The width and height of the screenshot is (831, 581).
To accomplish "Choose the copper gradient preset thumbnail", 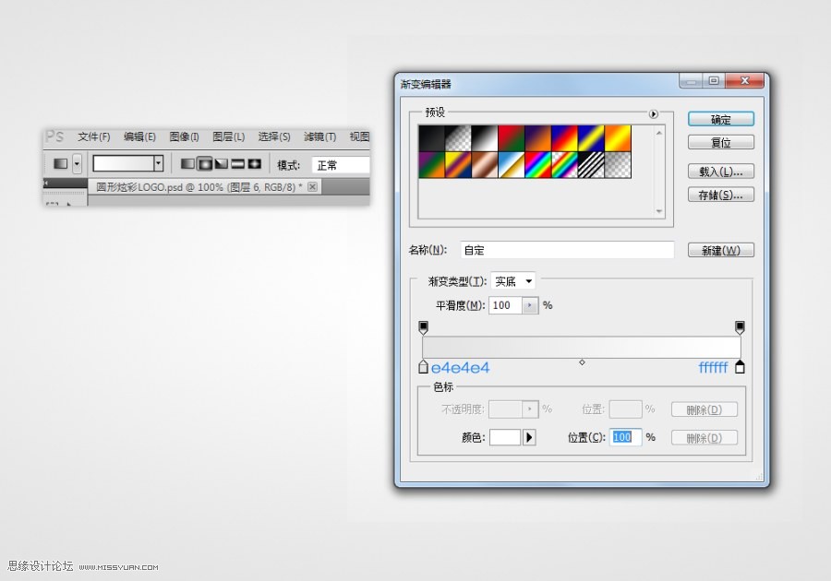I will click(x=484, y=164).
